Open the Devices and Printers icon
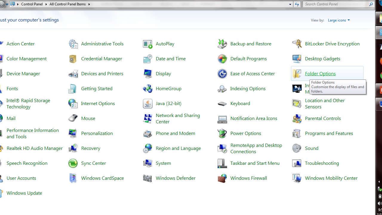Screen dimensions: 382x215 pyautogui.click(x=73, y=74)
